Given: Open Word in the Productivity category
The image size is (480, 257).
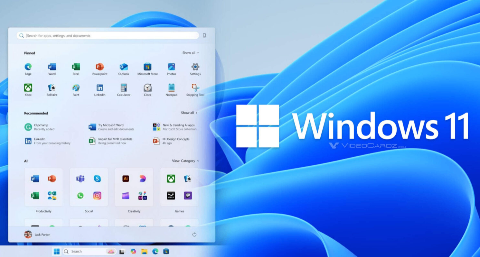Looking at the screenshot, I should [35, 179].
